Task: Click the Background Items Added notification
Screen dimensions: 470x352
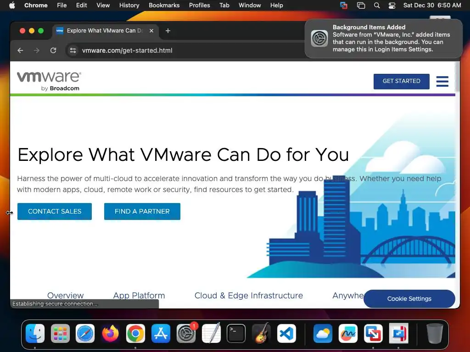Action: [383, 38]
